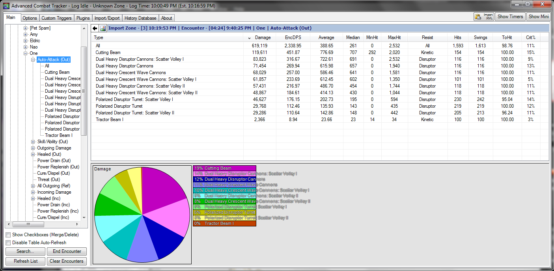Screen dimensions: 554x271
Task: Enable Show Checkboxes (Merge/Delete)
Action: point(8,235)
